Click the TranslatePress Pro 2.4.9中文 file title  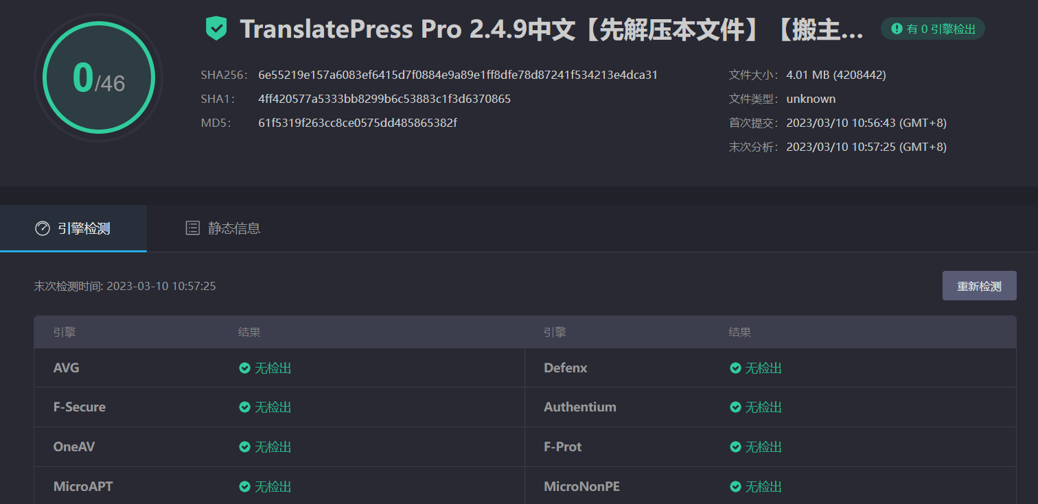click(x=551, y=29)
